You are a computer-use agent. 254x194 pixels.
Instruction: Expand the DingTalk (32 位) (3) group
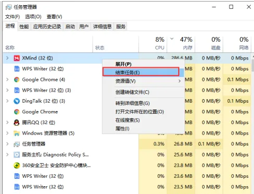7,101
